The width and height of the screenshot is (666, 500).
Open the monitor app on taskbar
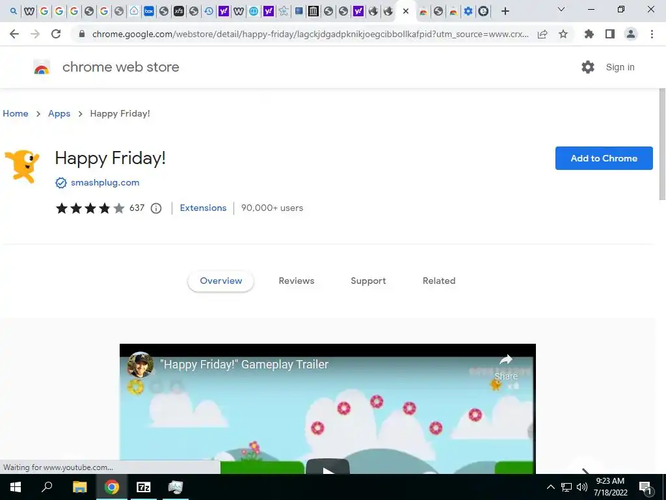175,487
